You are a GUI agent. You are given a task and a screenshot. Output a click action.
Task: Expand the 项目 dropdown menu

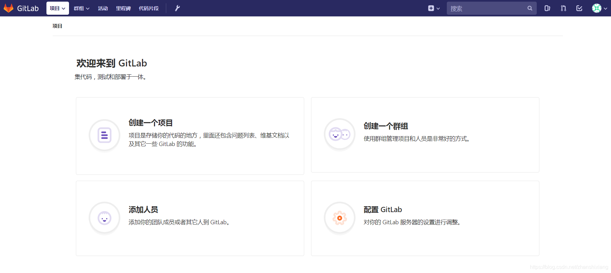tap(58, 8)
